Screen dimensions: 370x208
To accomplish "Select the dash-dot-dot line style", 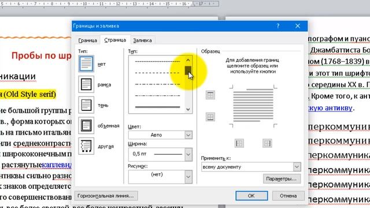I will click(x=157, y=95).
